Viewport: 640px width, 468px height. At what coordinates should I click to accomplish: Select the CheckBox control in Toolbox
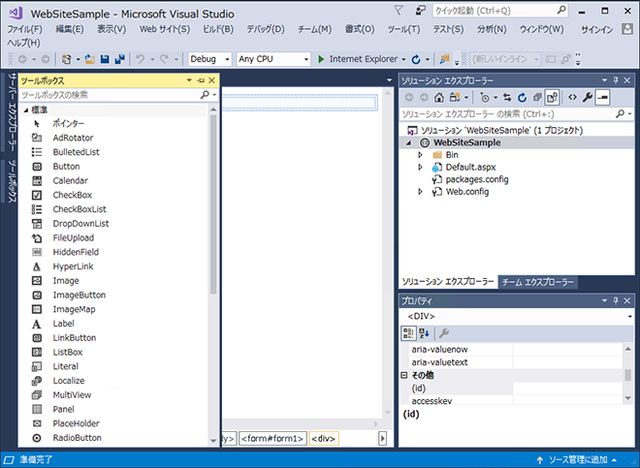[x=73, y=195]
